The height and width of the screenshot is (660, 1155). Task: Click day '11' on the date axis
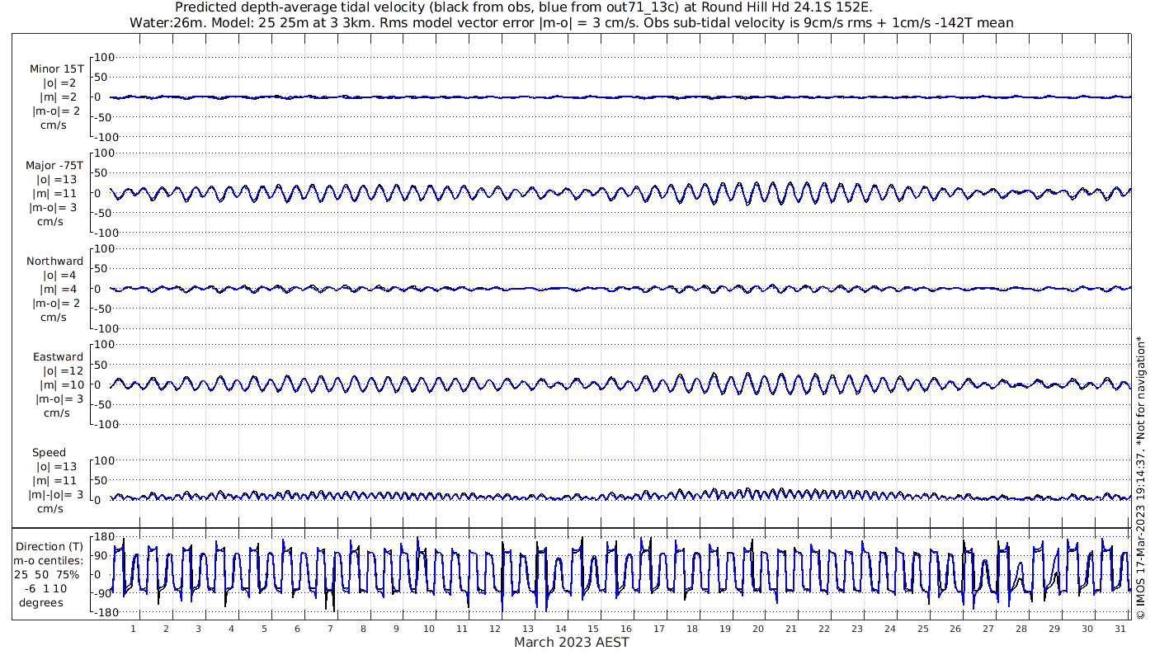click(462, 629)
